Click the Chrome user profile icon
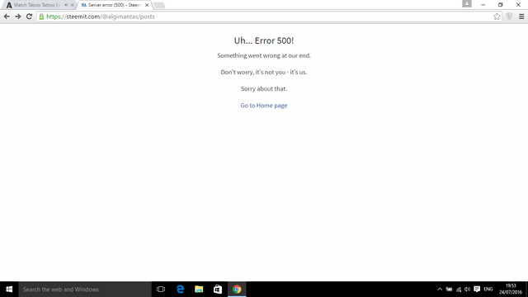Image resolution: width=528 pixels, height=297 pixels. pos(467,3)
